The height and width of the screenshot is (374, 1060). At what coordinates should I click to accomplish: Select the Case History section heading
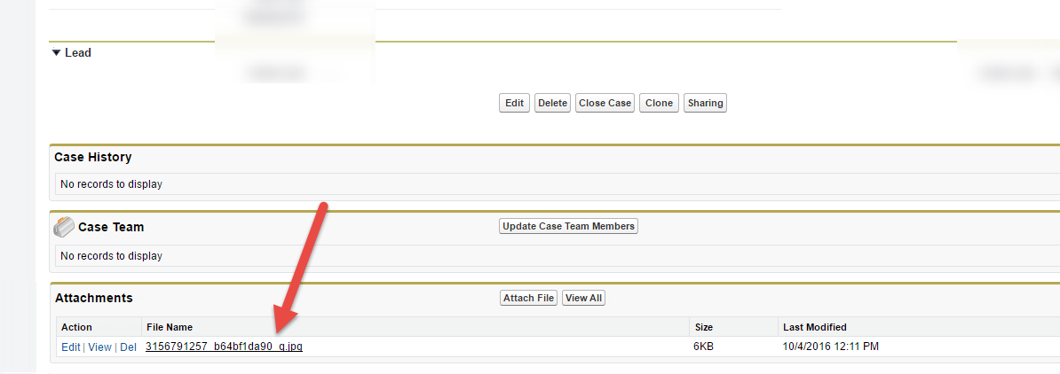92,157
